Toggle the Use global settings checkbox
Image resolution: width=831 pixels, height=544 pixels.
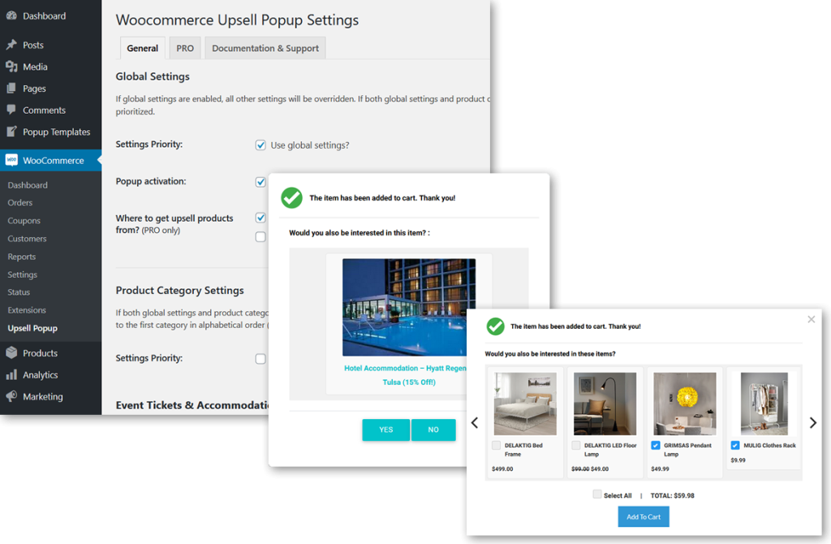point(260,145)
